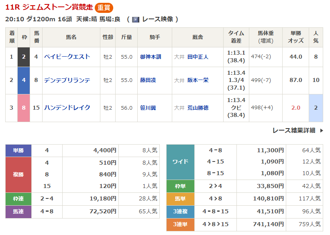Click the pink frame 8 color cell
This screenshot has height=235, width=330.
[24, 108]
